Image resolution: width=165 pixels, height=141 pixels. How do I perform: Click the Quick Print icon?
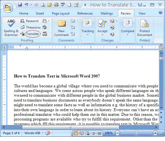(x=56, y=5)
